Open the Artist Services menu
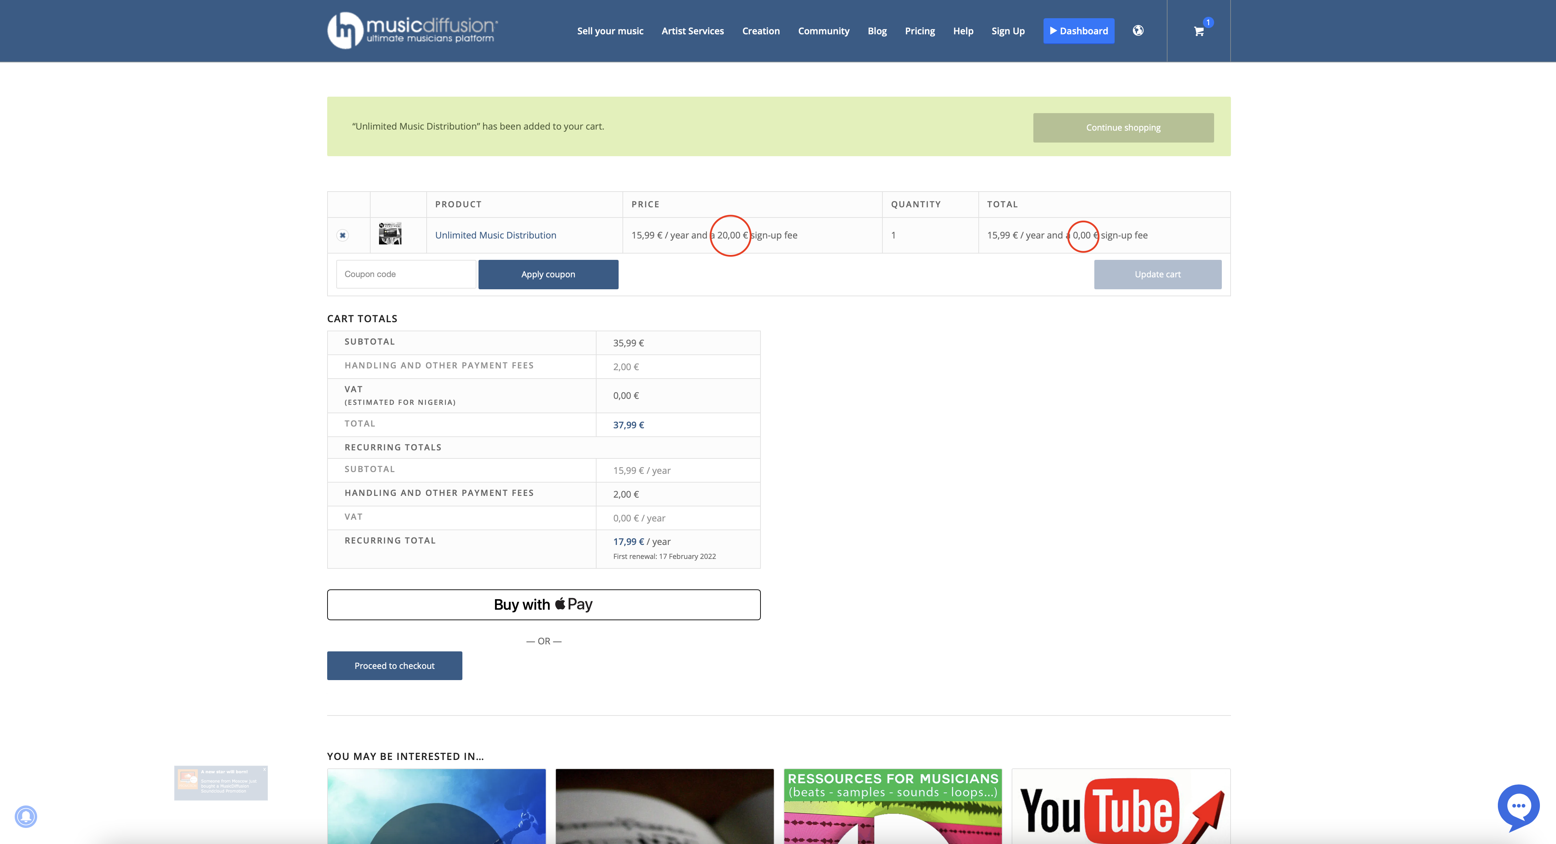 point(692,31)
